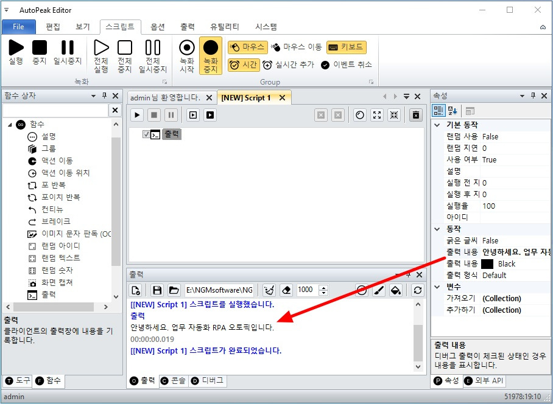Open the Group section dialog launcher
This screenshot has width=553, height=404.
(x=371, y=82)
